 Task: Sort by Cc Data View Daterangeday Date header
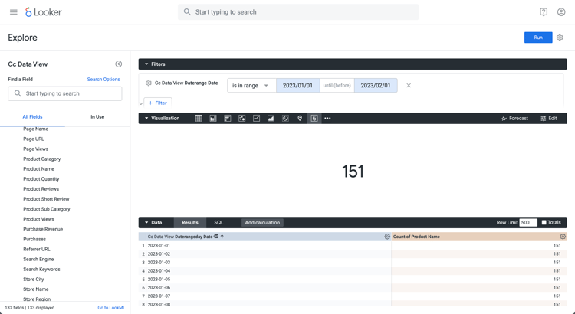point(179,237)
